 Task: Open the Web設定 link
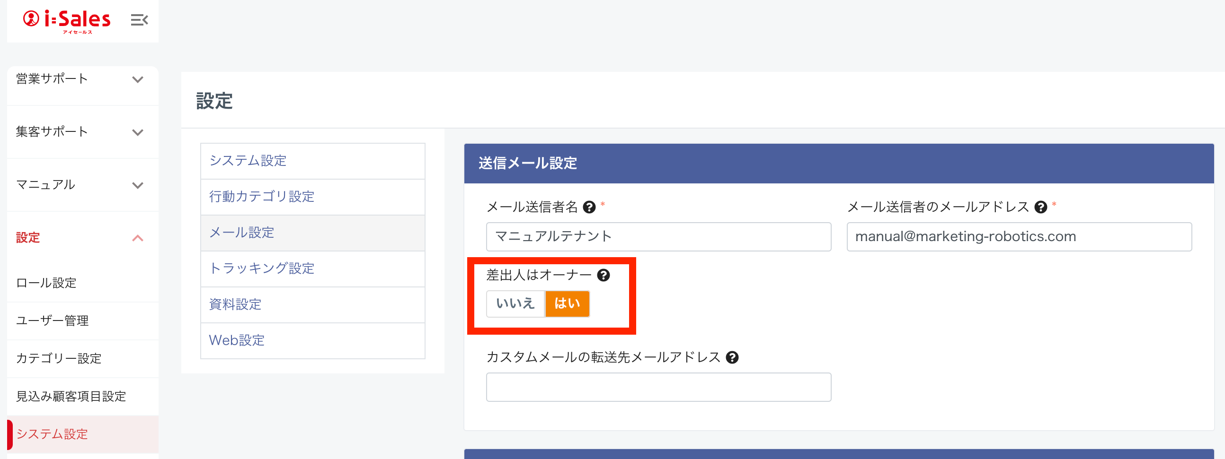click(x=237, y=340)
